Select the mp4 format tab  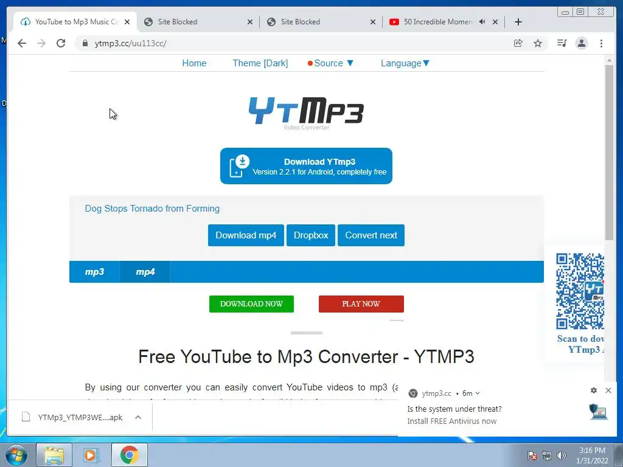click(145, 272)
